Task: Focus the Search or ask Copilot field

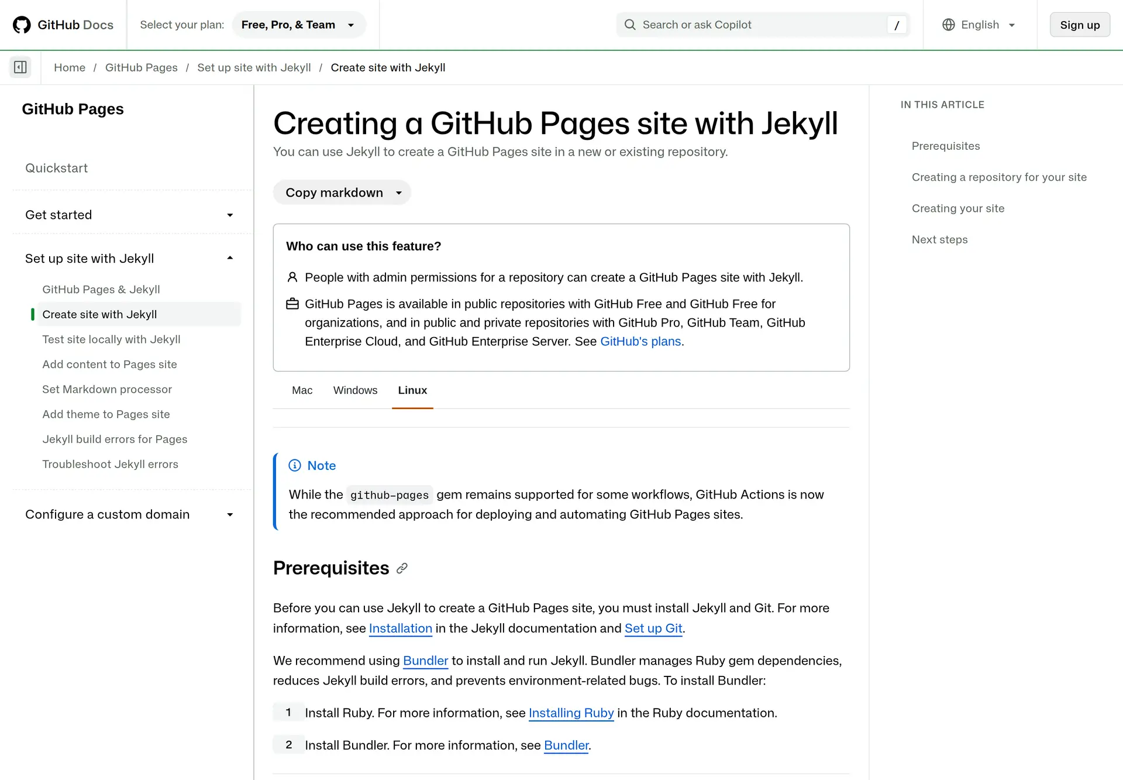Action: [763, 25]
